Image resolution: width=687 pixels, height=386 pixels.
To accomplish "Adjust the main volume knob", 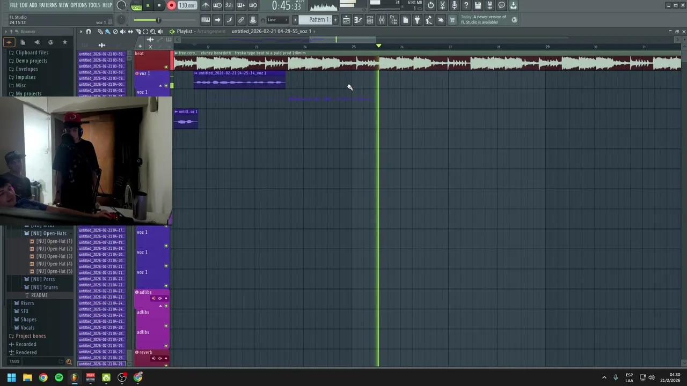I will 122,6.
